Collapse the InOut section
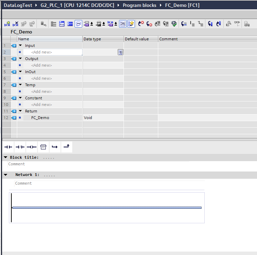257x255 pixels. 20,72
